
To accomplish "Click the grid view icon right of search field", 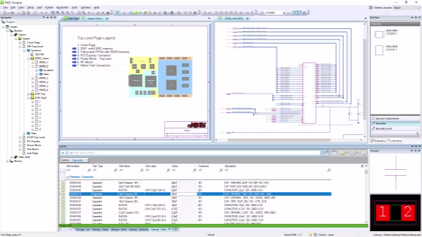I will tap(326, 153).
